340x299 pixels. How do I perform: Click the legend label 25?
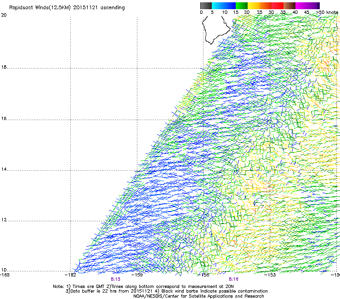pyautogui.click(x=260, y=12)
